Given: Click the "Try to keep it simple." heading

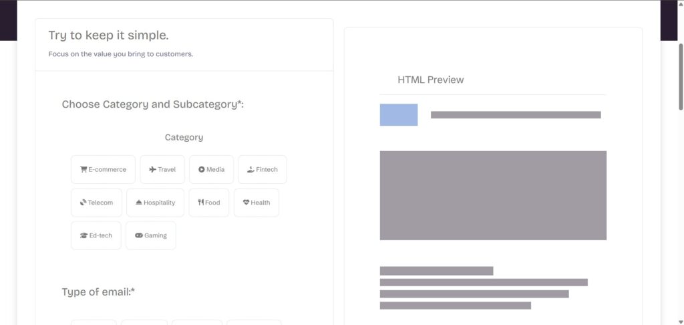Looking at the screenshot, I should pos(109,35).
